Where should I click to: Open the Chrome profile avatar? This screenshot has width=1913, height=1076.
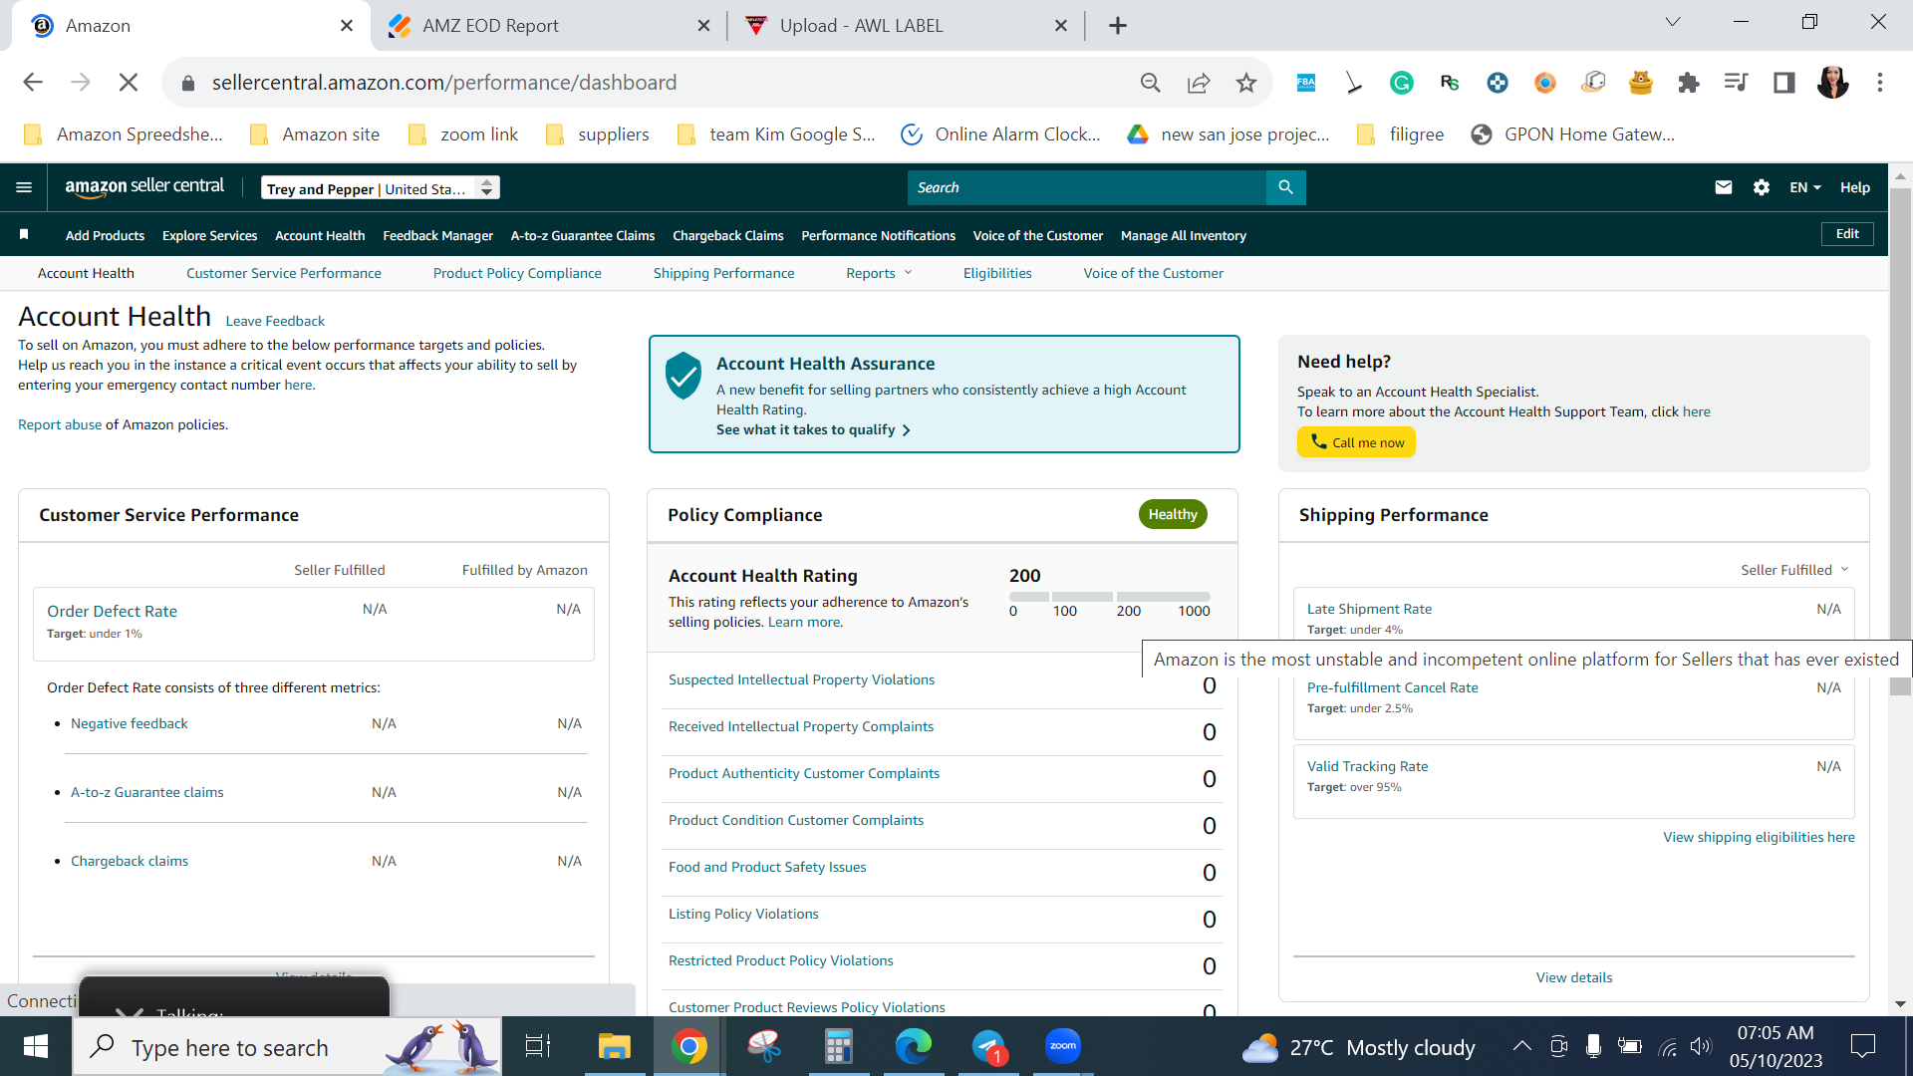(1832, 83)
